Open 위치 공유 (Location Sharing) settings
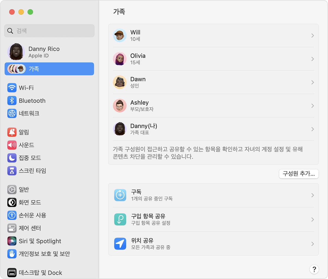 pyautogui.click(x=213, y=243)
